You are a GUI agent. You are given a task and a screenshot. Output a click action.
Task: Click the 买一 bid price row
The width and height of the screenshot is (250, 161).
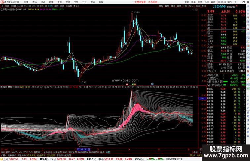point(226,31)
